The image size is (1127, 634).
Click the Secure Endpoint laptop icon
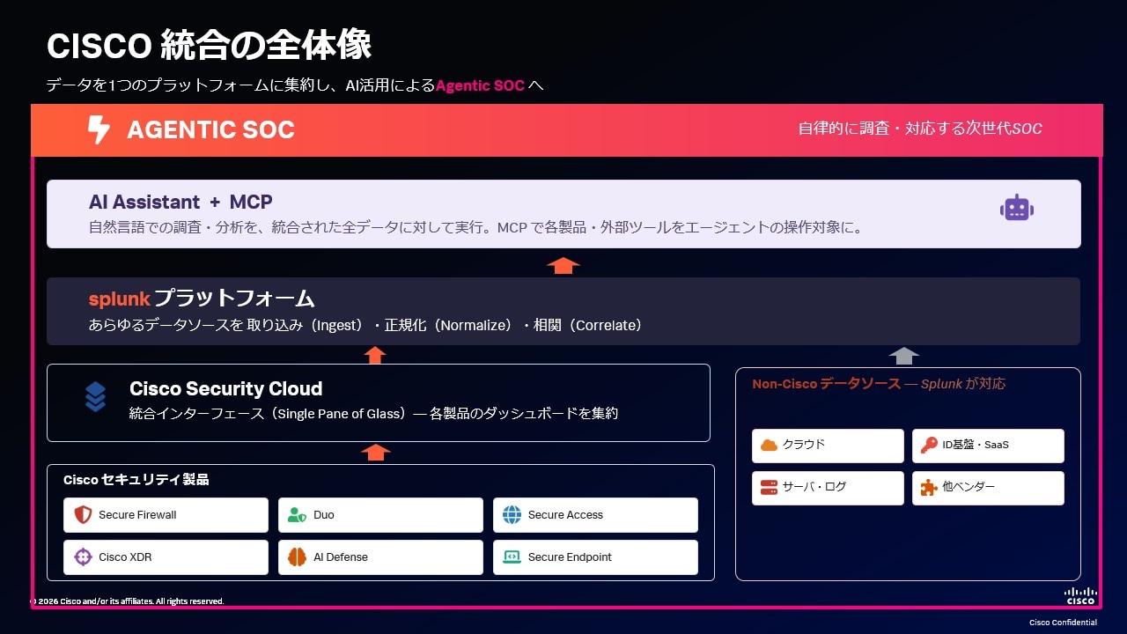[x=512, y=557]
